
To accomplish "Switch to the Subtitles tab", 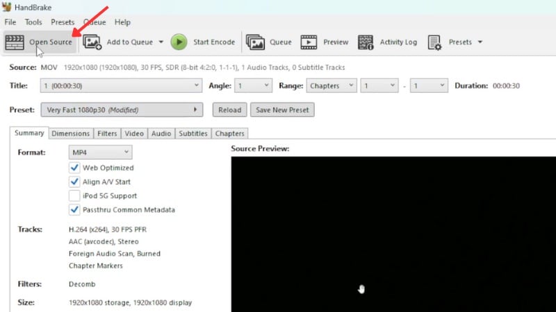I will tap(193, 133).
